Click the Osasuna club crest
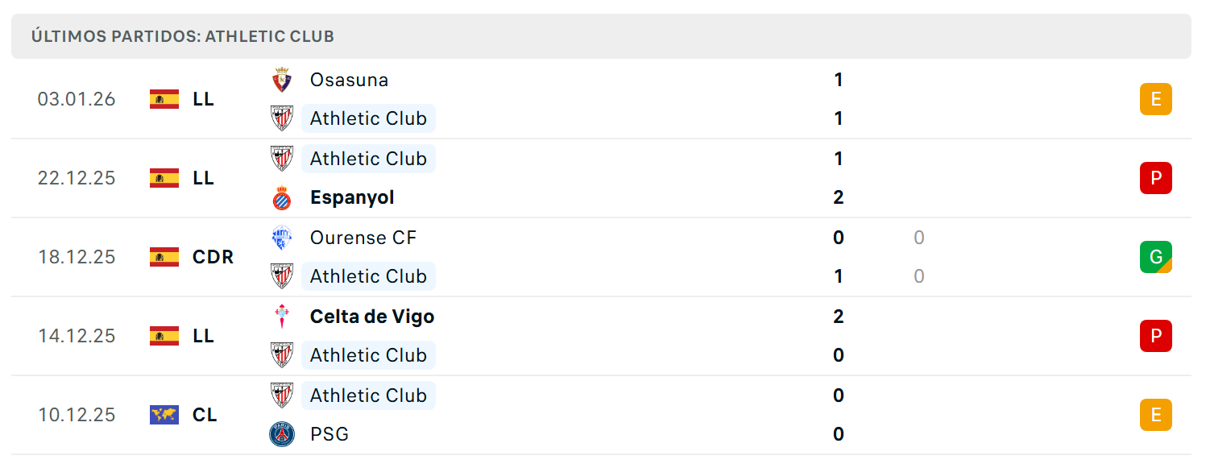This screenshot has width=1206, height=468. (281, 80)
